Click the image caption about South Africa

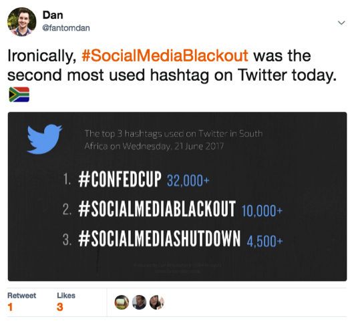(x=174, y=139)
